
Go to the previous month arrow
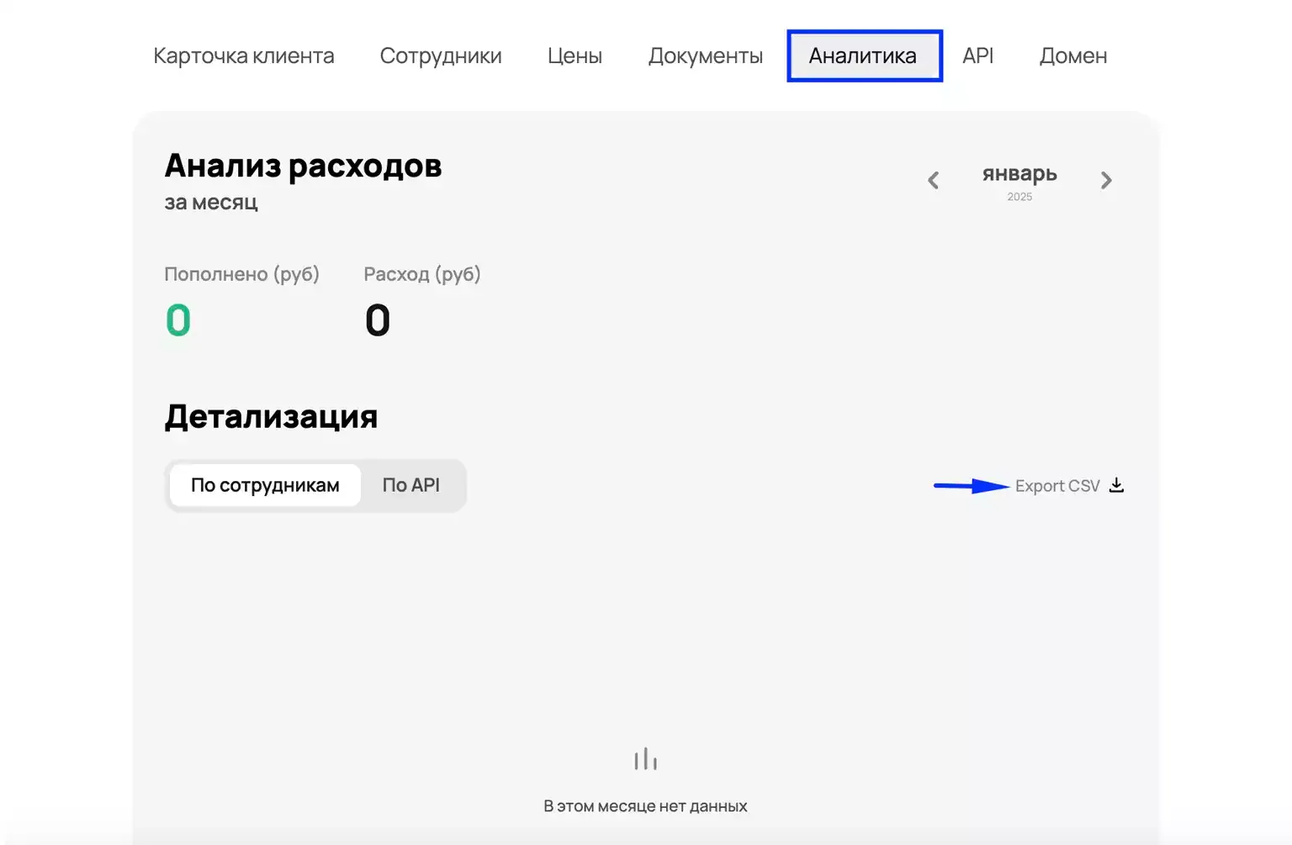click(933, 180)
